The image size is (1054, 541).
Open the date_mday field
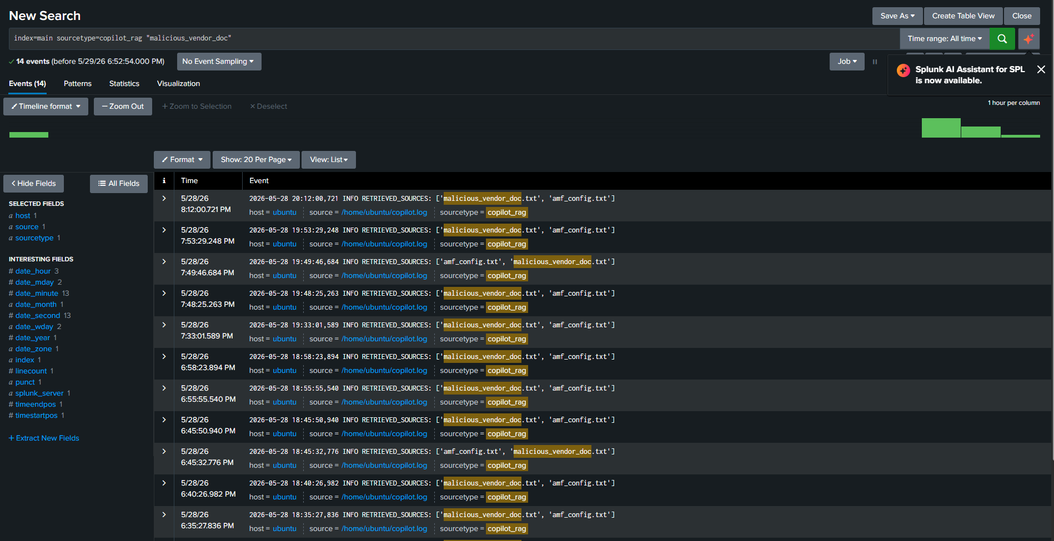34,282
